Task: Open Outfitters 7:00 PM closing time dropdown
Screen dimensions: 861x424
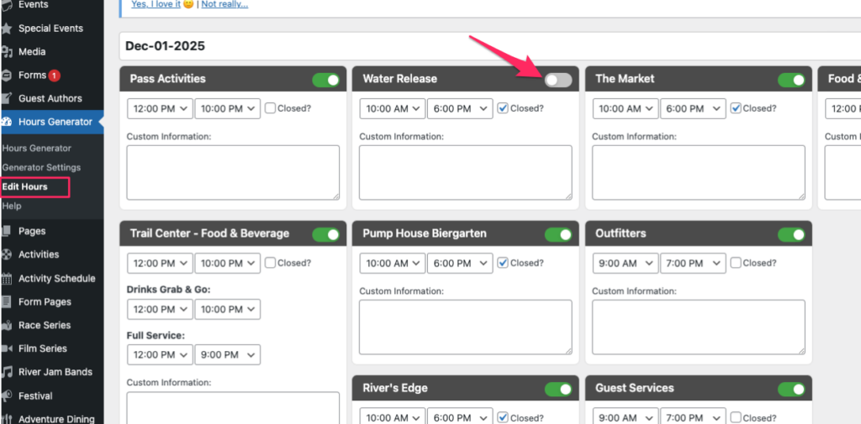Action: tap(692, 264)
